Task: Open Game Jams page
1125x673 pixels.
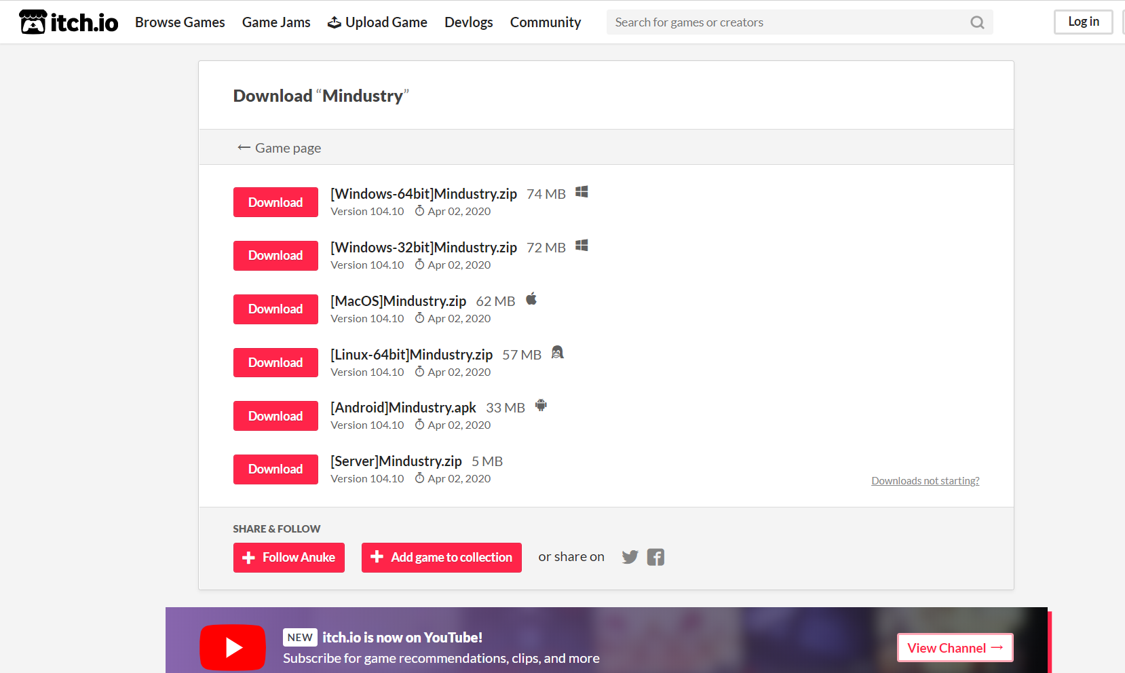Action: click(x=276, y=22)
